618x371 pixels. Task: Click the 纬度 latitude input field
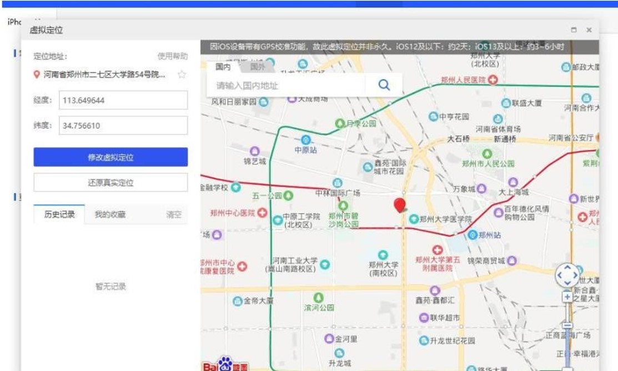tap(123, 126)
